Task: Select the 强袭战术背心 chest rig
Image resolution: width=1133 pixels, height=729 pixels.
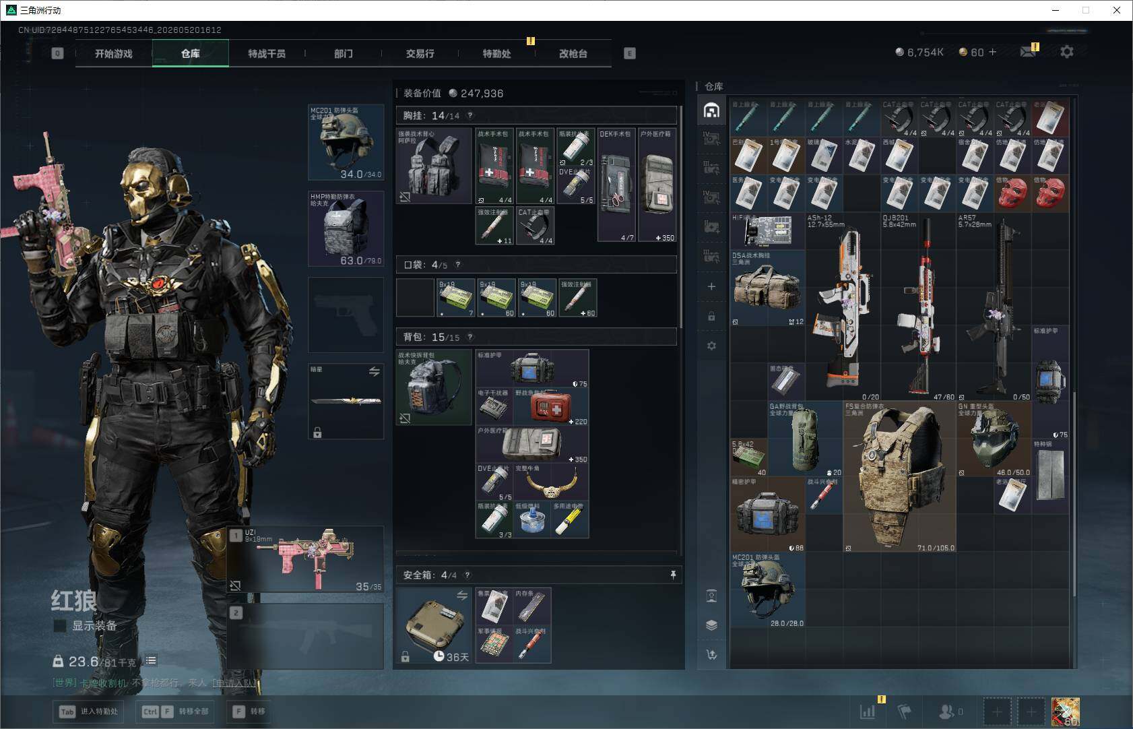Action: tap(434, 166)
